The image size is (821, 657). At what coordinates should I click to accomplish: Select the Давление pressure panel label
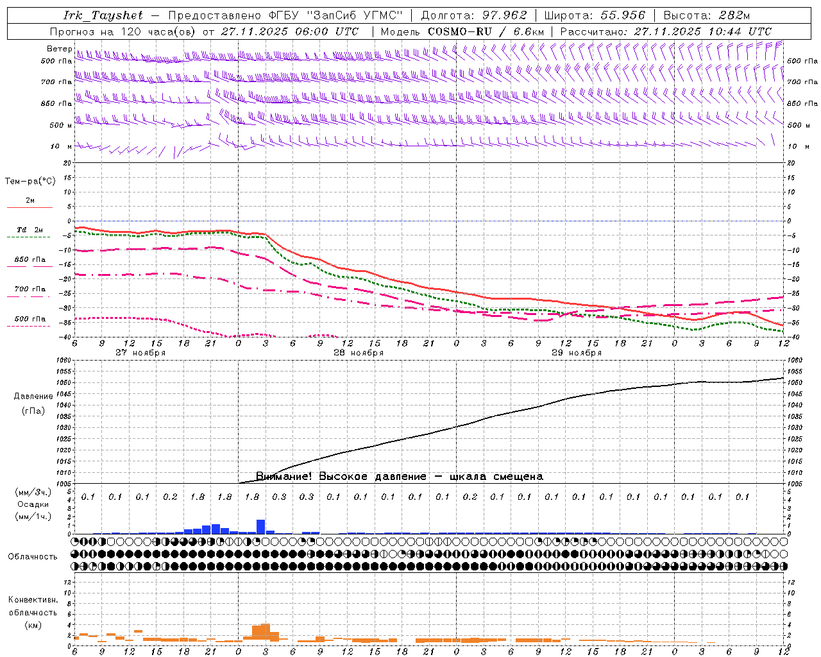pos(33,397)
